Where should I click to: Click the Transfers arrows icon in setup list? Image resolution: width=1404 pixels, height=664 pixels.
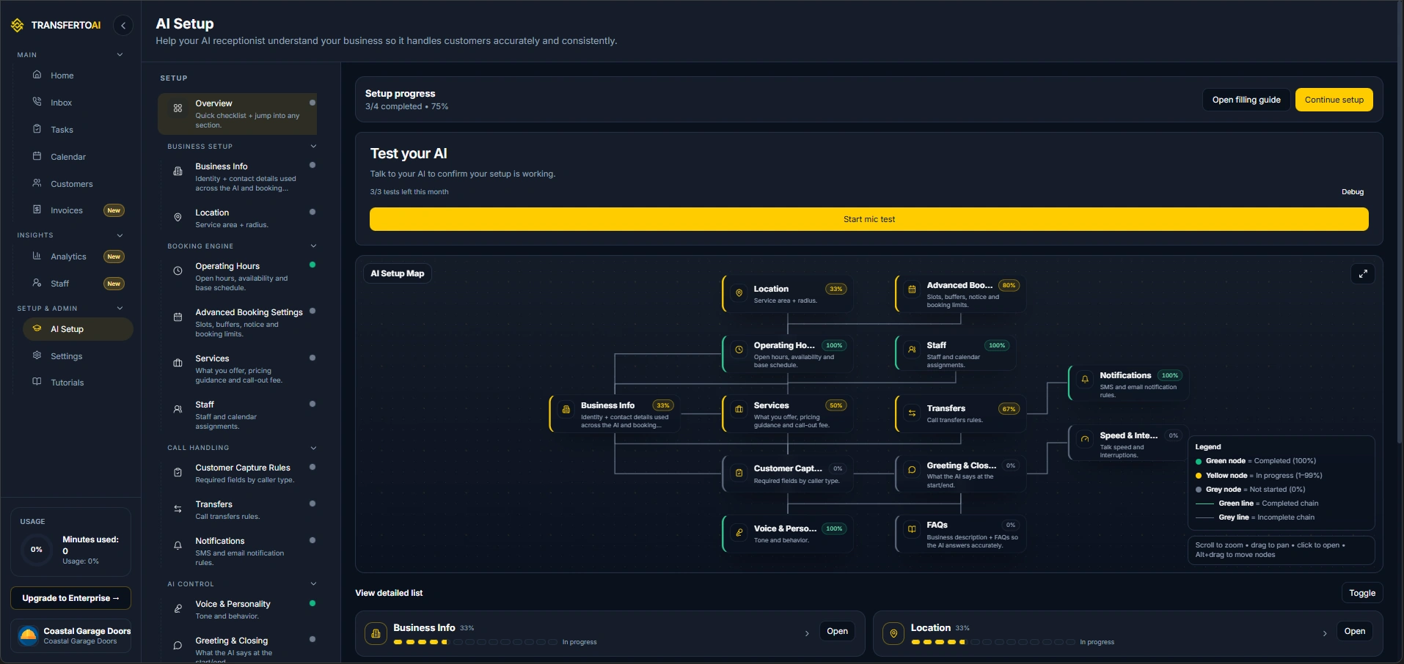coord(178,509)
